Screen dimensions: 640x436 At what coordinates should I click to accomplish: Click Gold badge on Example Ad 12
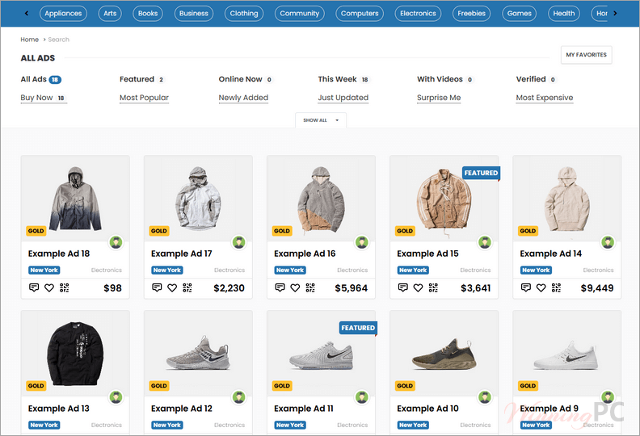(158, 385)
